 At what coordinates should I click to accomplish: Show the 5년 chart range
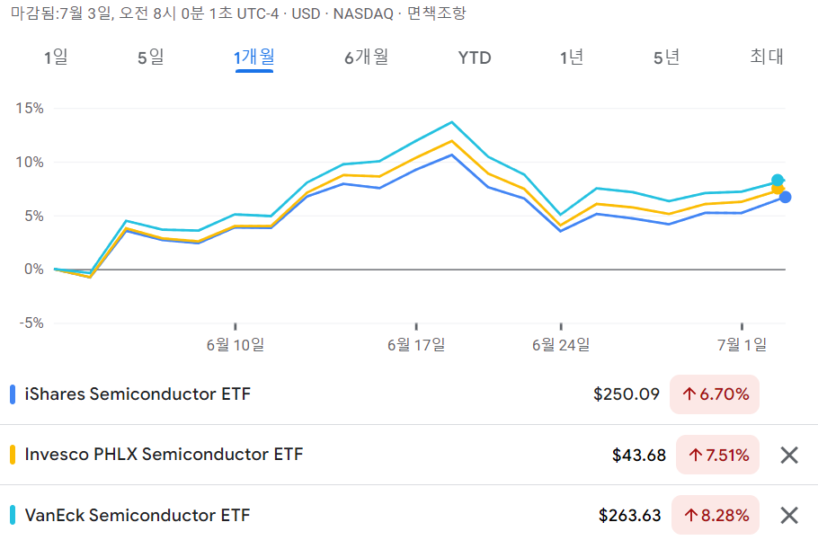(667, 58)
